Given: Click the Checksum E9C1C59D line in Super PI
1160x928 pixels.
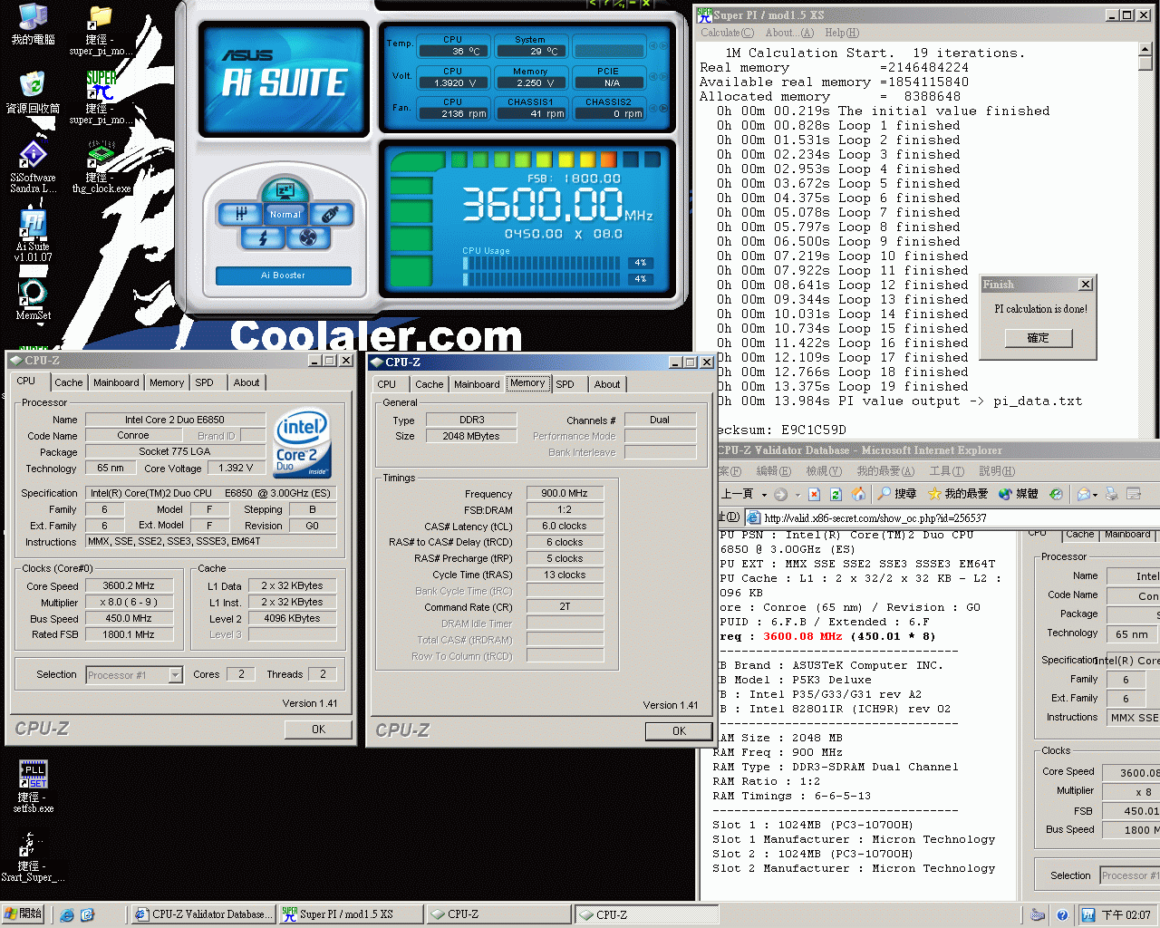Looking at the screenshot, I should pos(781,430).
